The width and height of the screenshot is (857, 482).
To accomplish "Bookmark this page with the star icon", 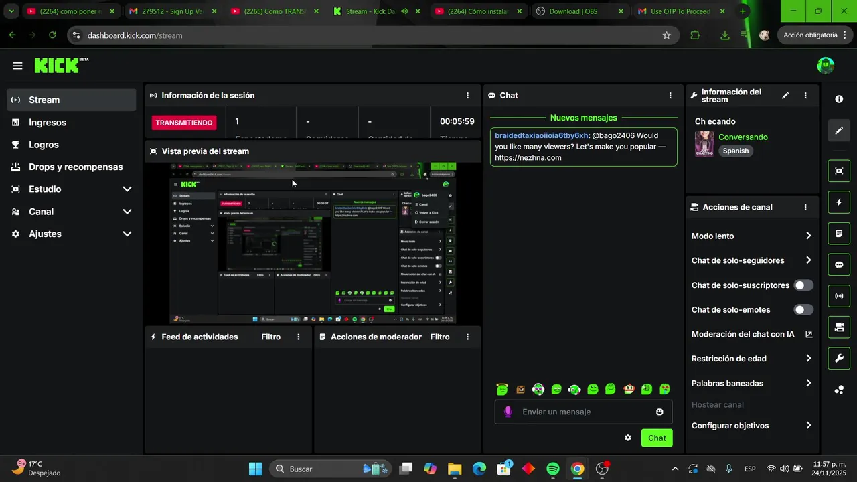I will coord(666,35).
